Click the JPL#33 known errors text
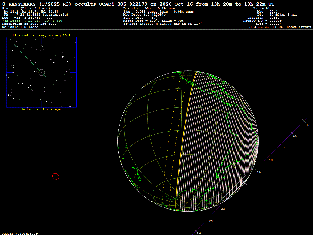313x235 pixels. 279,27
